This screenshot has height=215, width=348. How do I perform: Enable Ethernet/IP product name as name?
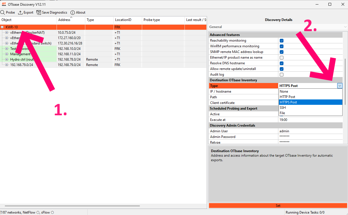pyautogui.click(x=281, y=58)
